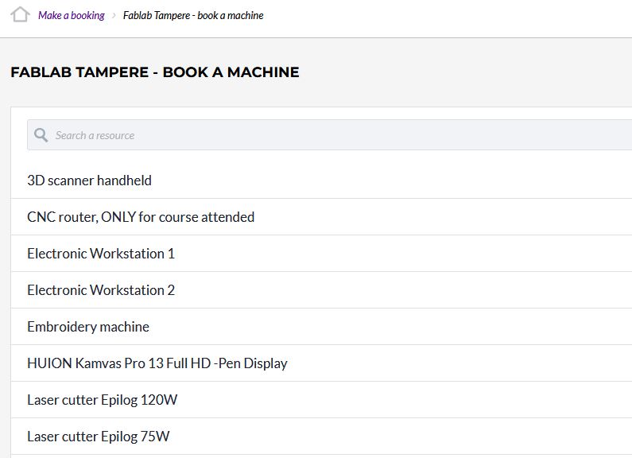The height and width of the screenshot is (458, 632).
Task: Open CNC router, ONLY for course attended
Action: tap(141, 217)
